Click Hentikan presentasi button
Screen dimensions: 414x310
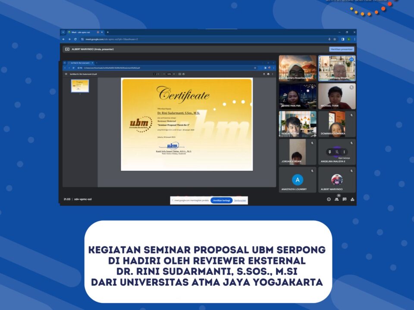coord(342,49)
